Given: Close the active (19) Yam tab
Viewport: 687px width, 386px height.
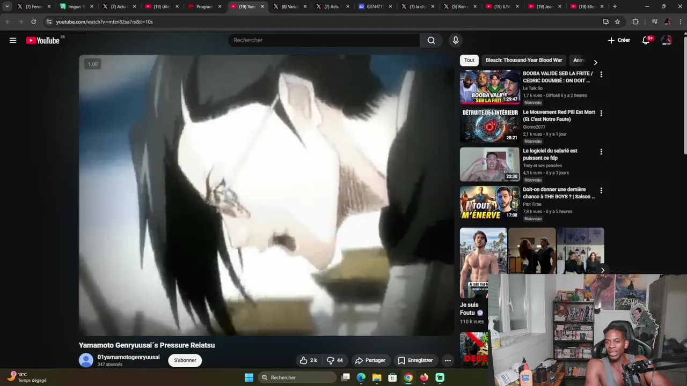Looking at the screenshot, I should (x=262, y=6).
